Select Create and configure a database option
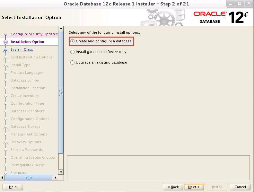Screen dimensions: 254x192 (72, 41)
